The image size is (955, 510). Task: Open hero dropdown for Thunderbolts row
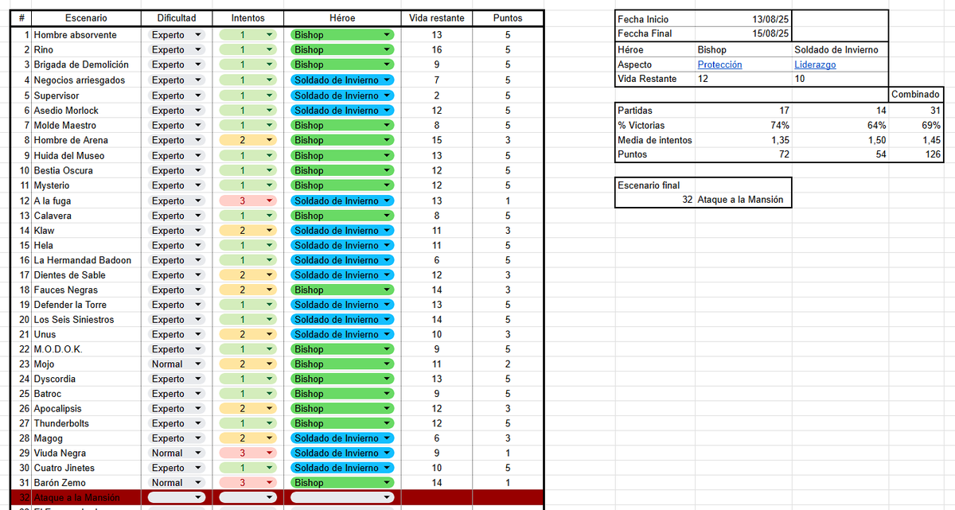point(343,423)
